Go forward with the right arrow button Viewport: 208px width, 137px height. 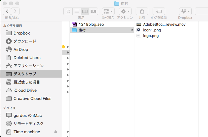[15, 11]
